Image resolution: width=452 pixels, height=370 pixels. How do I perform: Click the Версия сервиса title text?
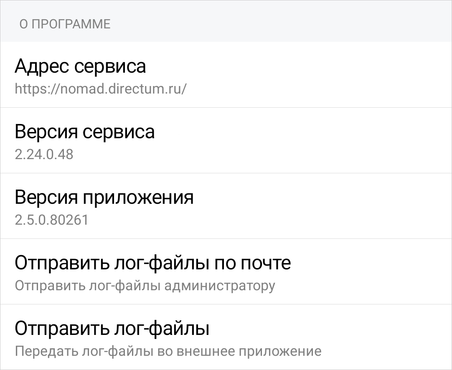tap(84, 132)
